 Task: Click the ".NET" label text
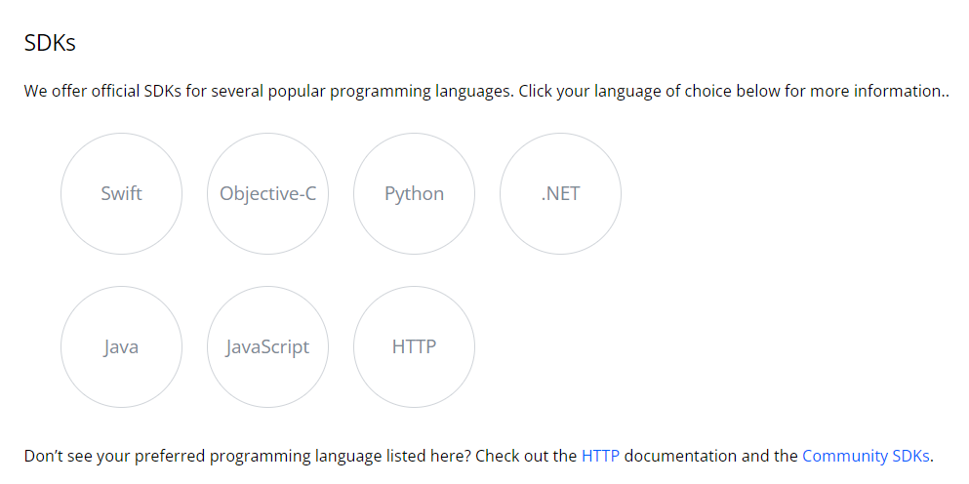point(560,193)
